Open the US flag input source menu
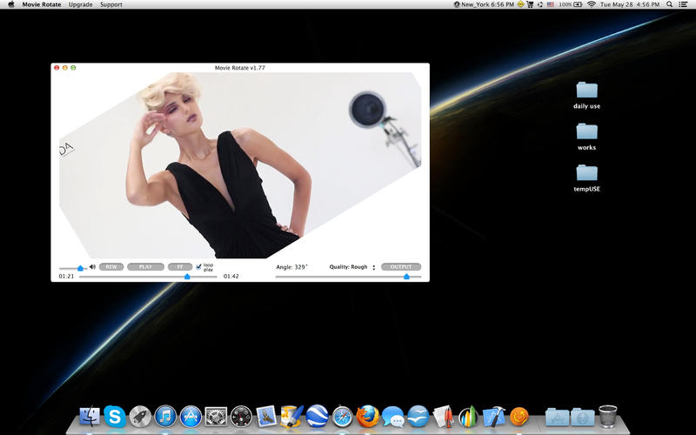Screen dimensions: 696x435 tap(551, 4)
